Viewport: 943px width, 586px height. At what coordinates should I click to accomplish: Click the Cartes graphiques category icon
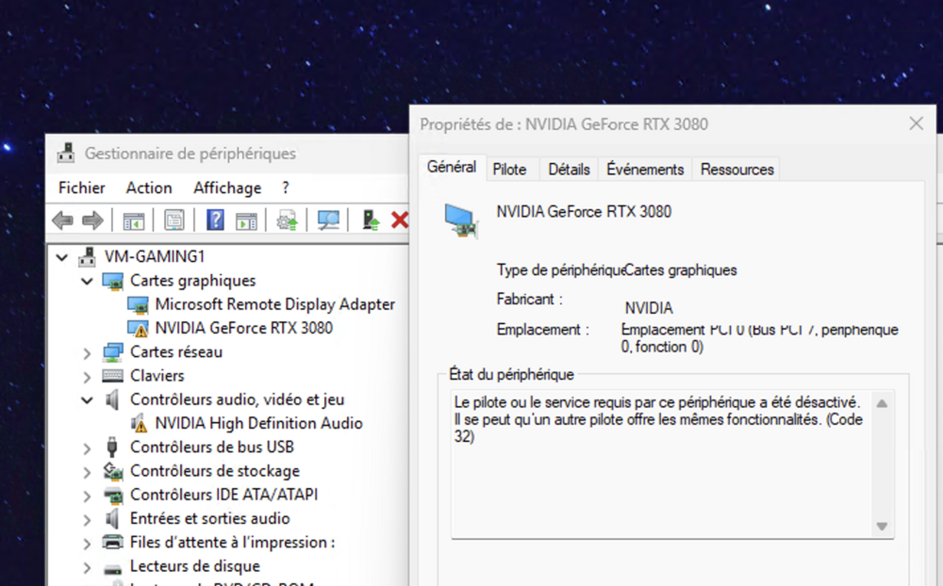[x=112, y=281]
